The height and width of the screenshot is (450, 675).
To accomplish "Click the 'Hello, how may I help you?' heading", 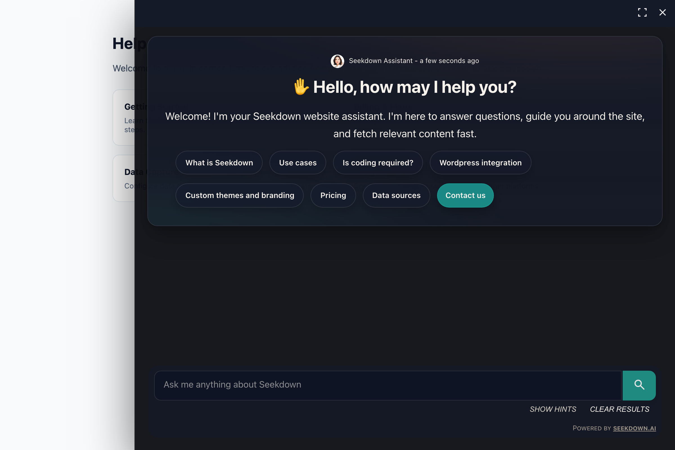I will point(405,87).
